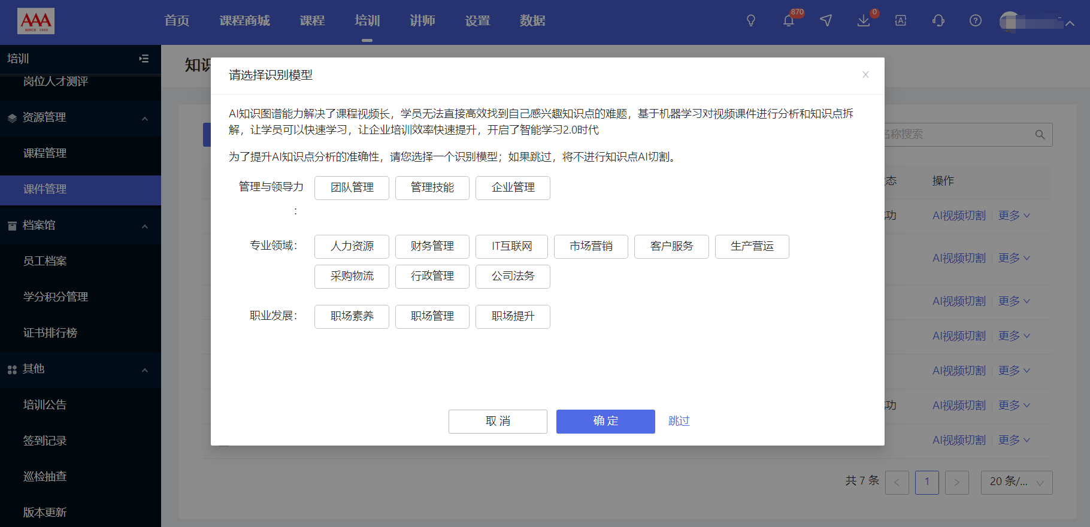Click the search magnifier icon

(x=1040, y=135)
